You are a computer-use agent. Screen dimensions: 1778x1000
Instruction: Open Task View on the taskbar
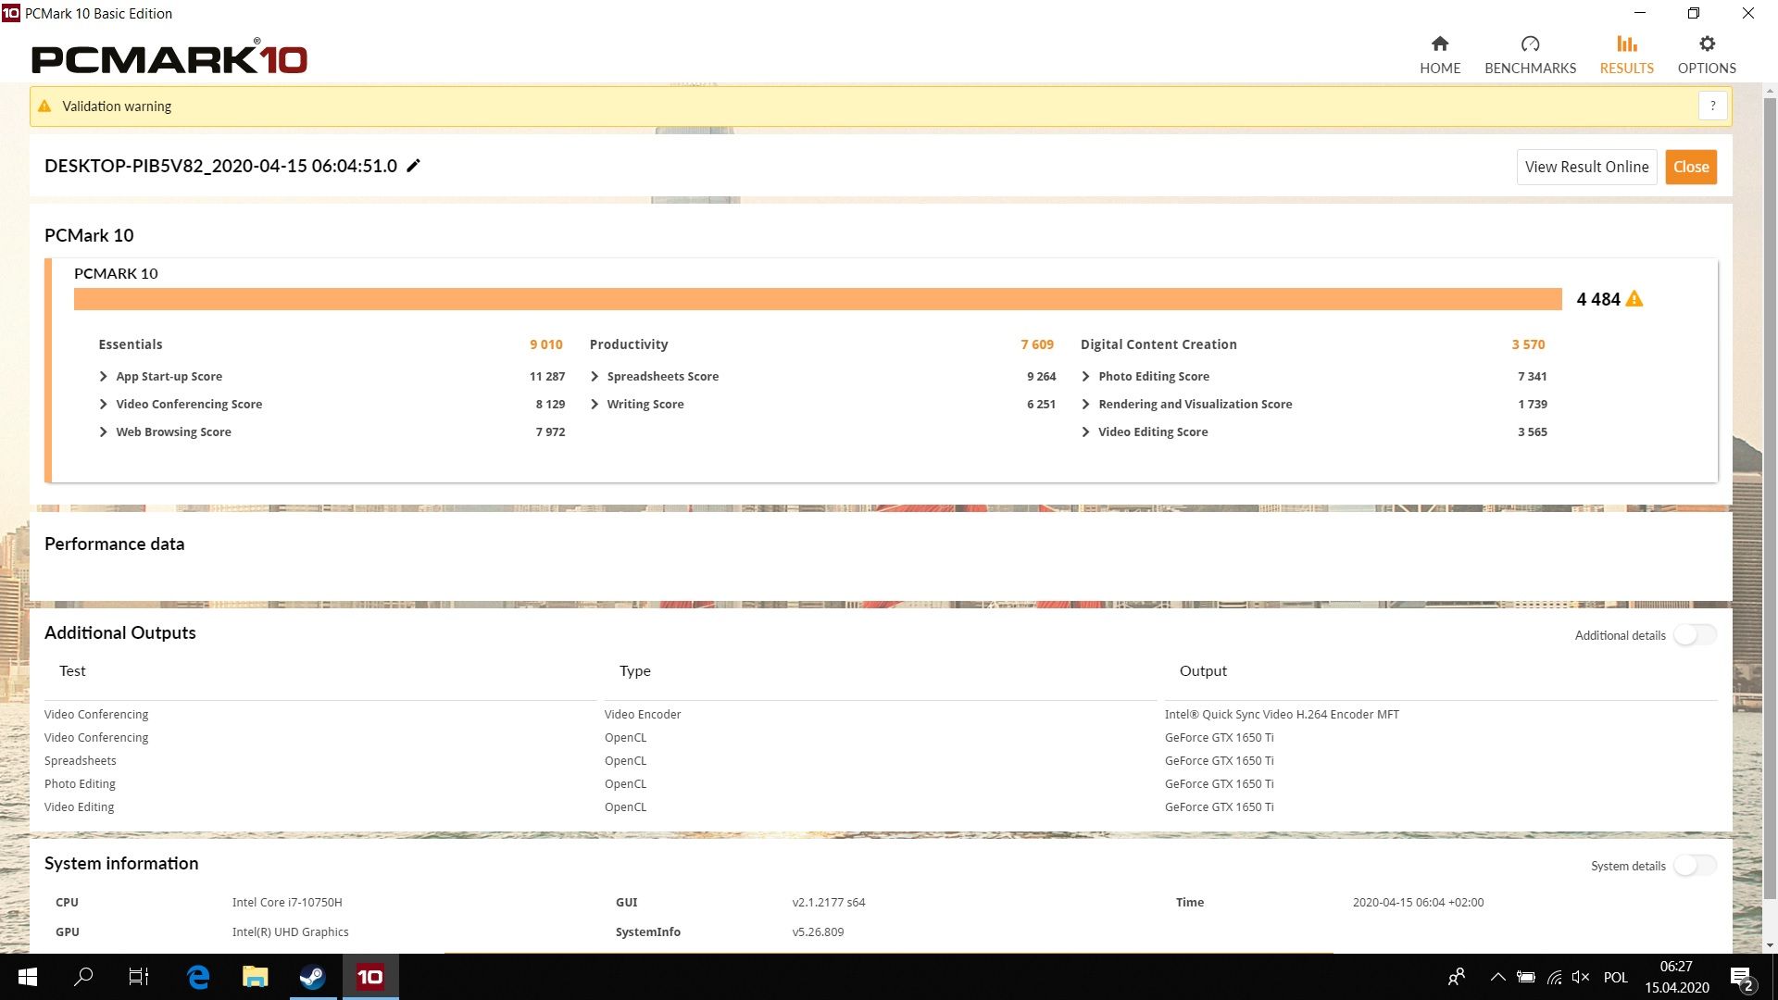(x=139, y=977)
